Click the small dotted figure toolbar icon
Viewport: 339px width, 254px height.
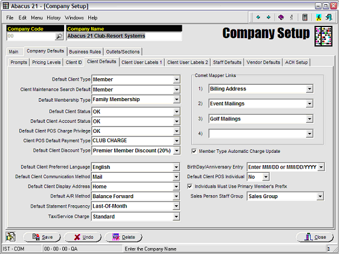click(291, 17)
